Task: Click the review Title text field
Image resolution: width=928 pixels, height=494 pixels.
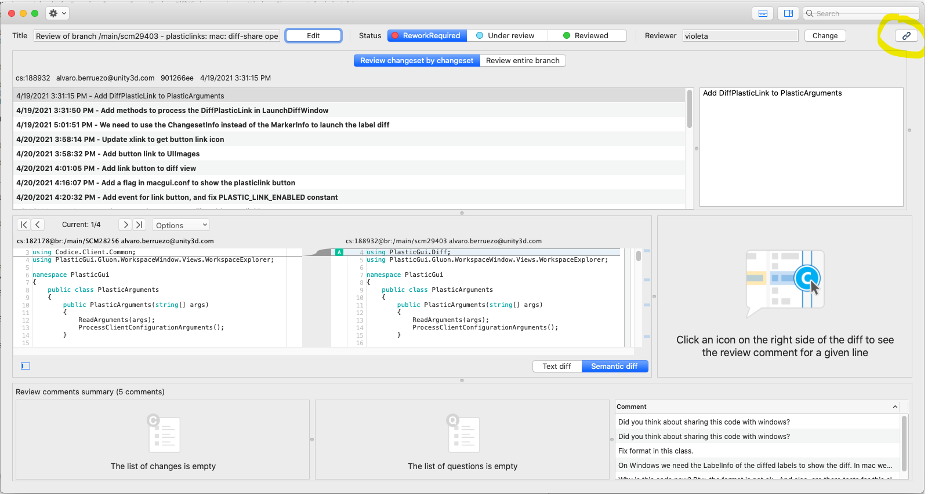Action: click(x=157, y=36)
